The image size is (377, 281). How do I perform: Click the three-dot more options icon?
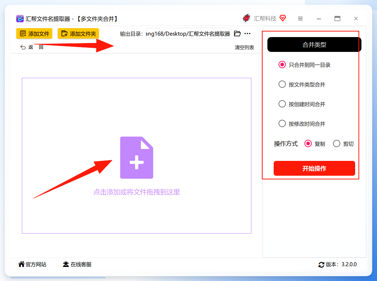pyautogui.click(x=247, y=34)
